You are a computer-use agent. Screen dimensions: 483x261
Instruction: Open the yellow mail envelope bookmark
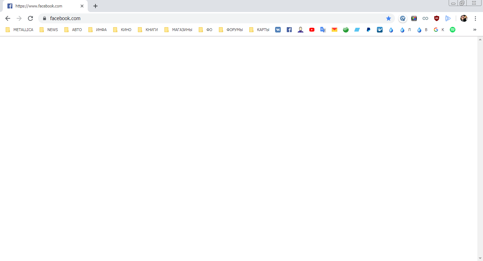tap(334, 30)
